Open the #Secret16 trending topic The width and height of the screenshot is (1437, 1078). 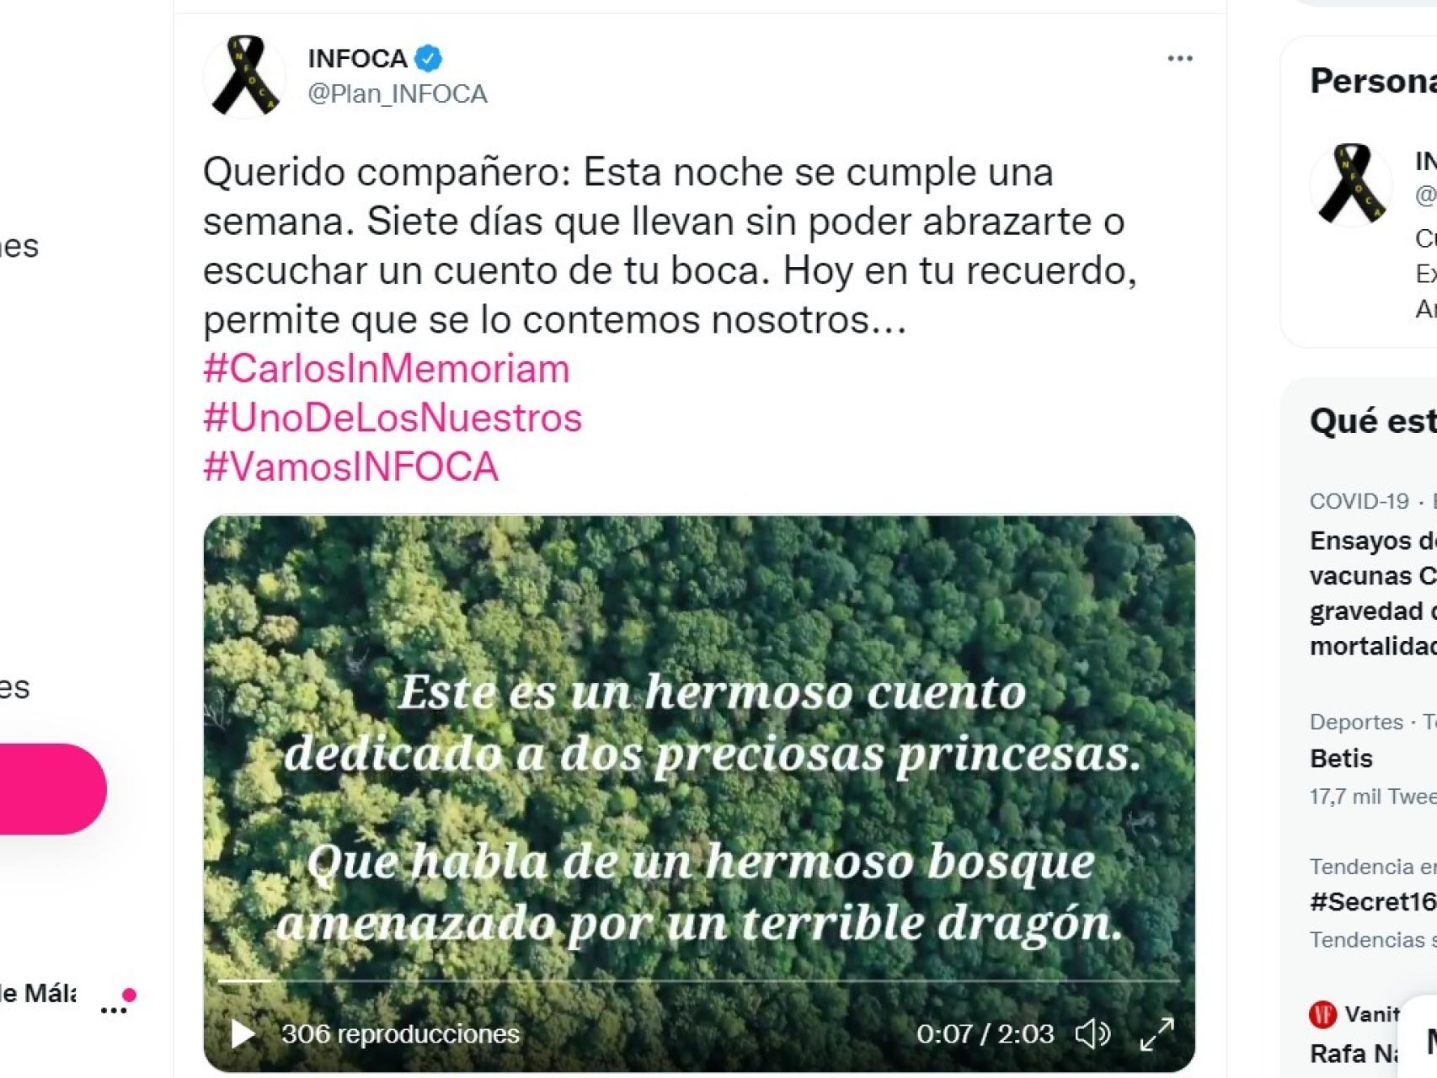click(x=1373, y=903)
